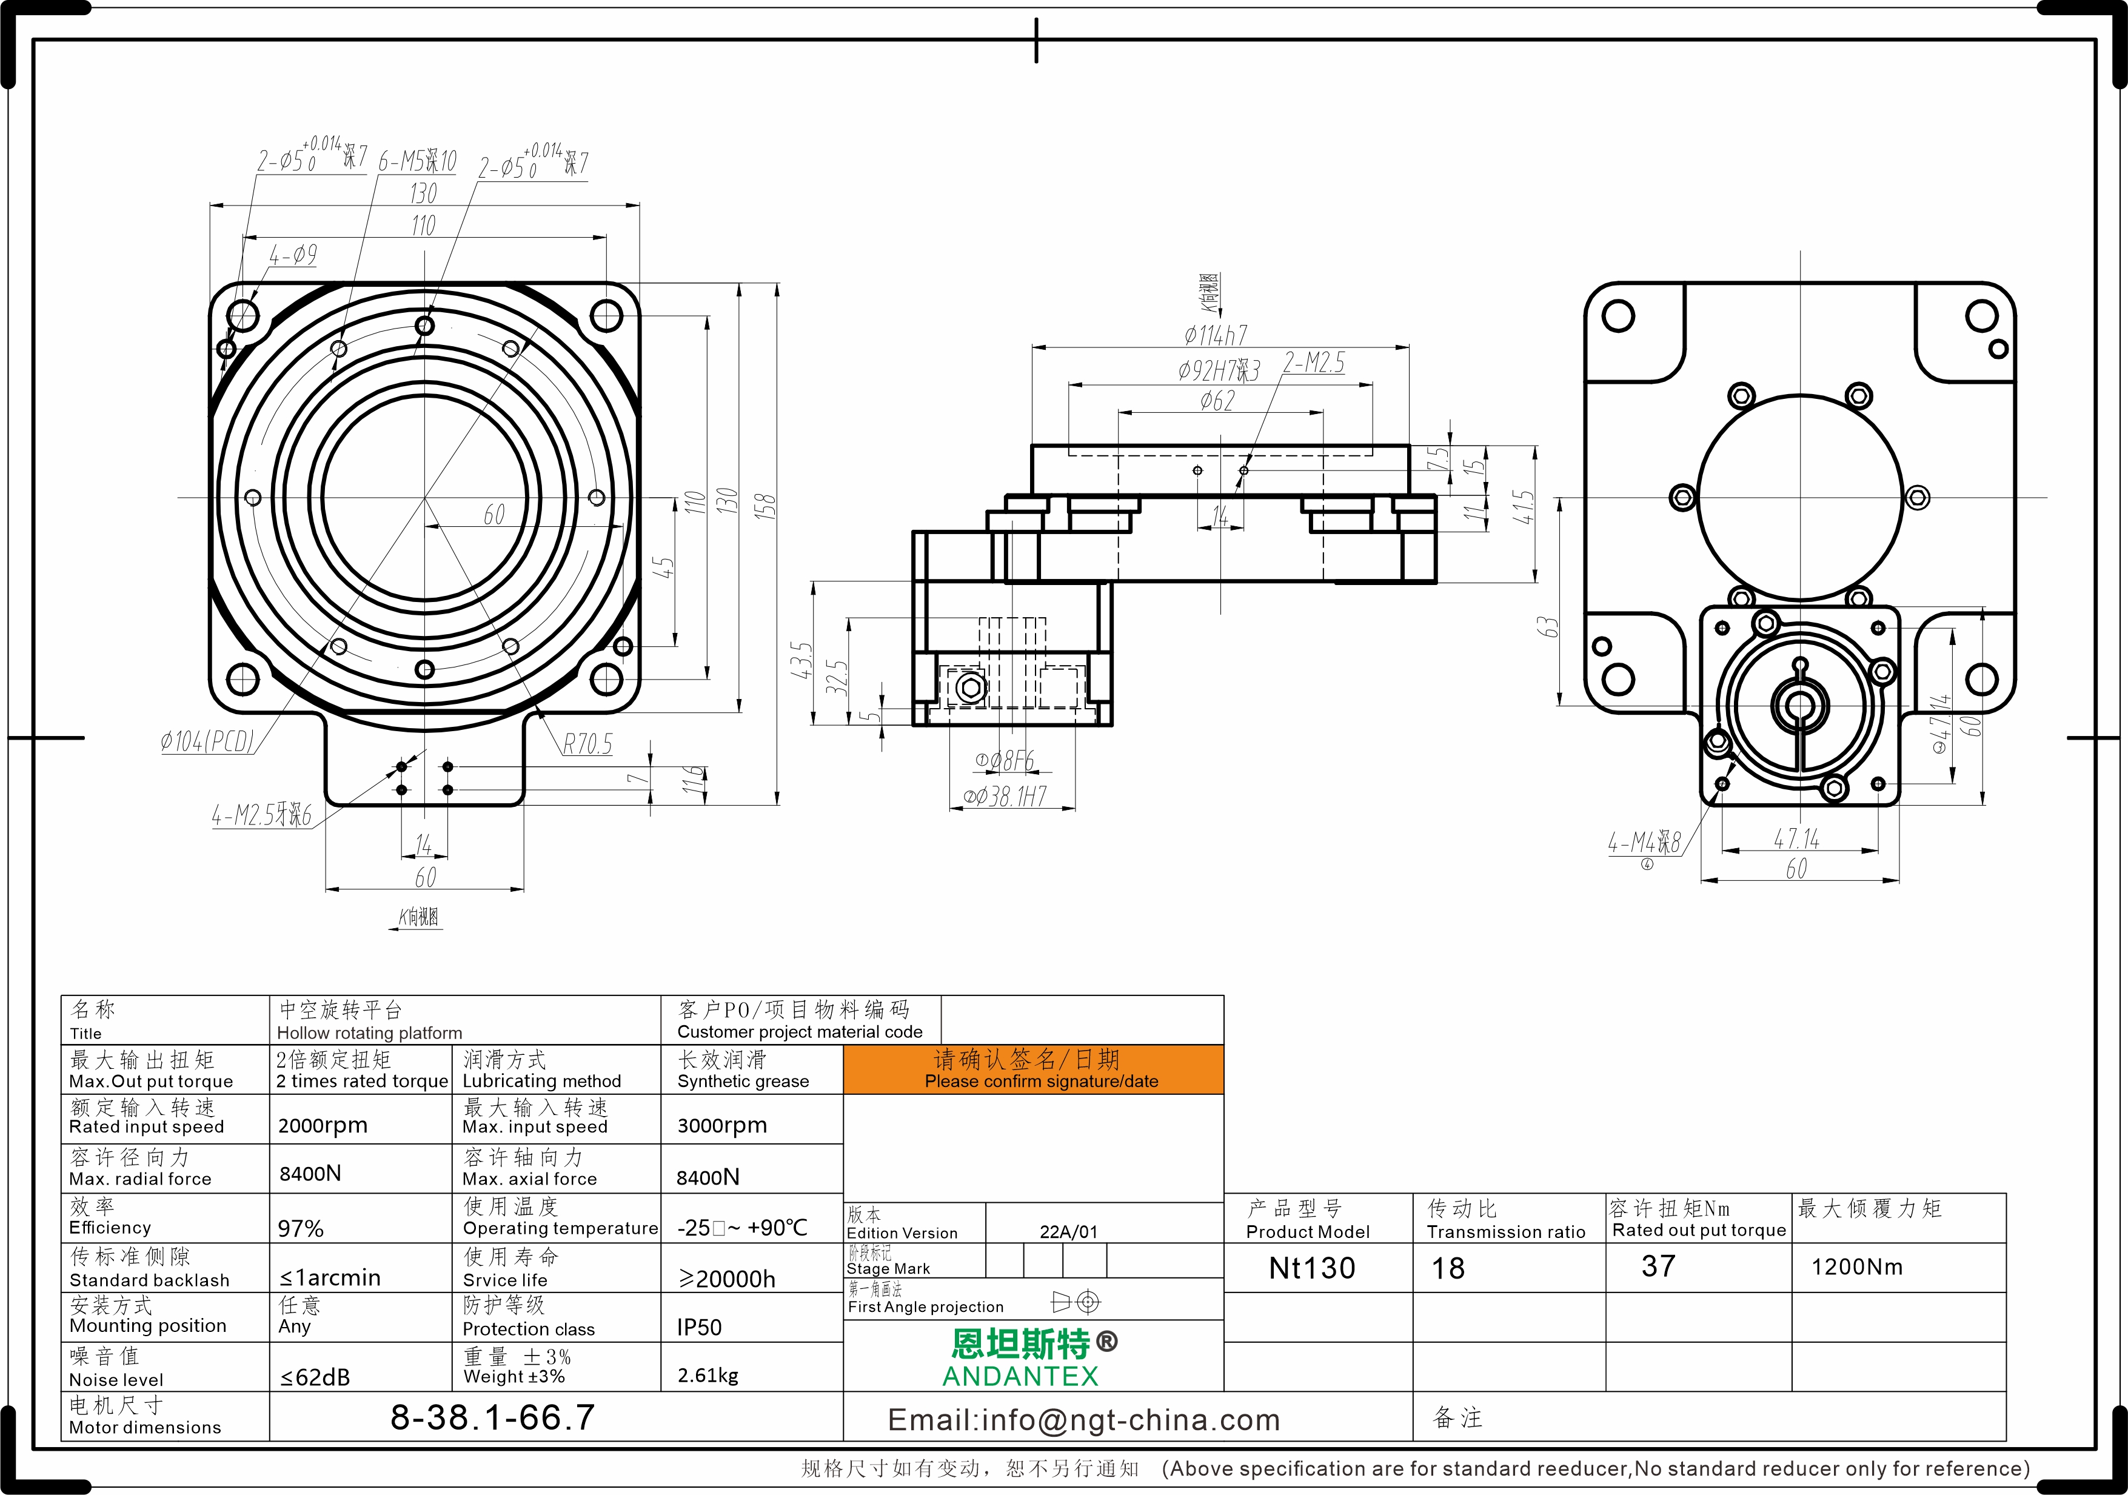Click the green ANDANTEX logo text
The height and width of the screenshot is (1495, 2128).
tap(1020, 1376)
